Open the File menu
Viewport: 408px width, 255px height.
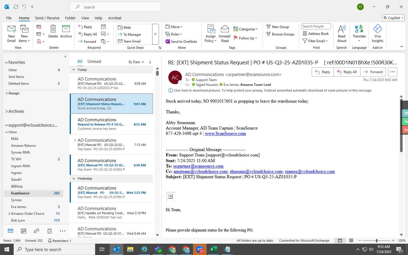(9, 18)
